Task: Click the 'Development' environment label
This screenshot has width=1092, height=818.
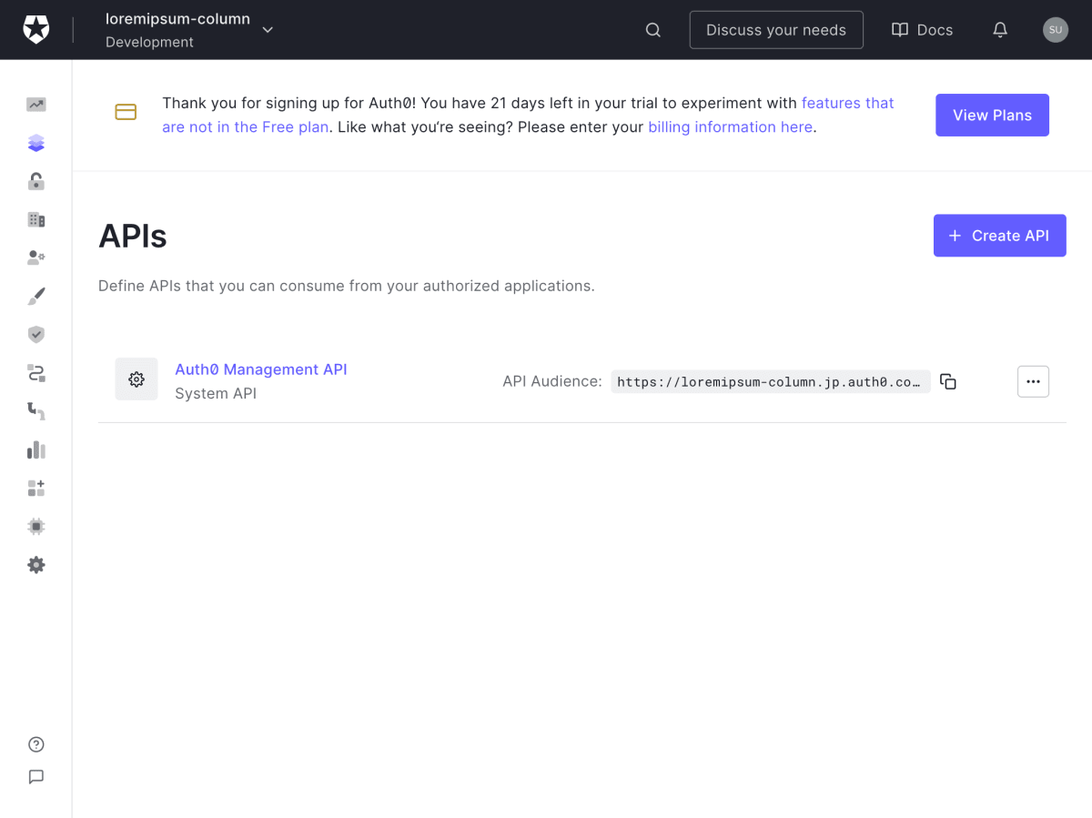Action: [149, 42]
